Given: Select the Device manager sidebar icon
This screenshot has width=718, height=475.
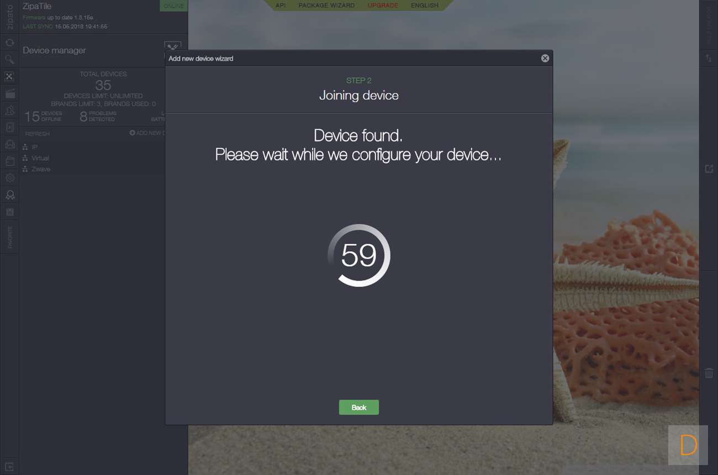Looking at the screenshot, I should click(9, 76).
